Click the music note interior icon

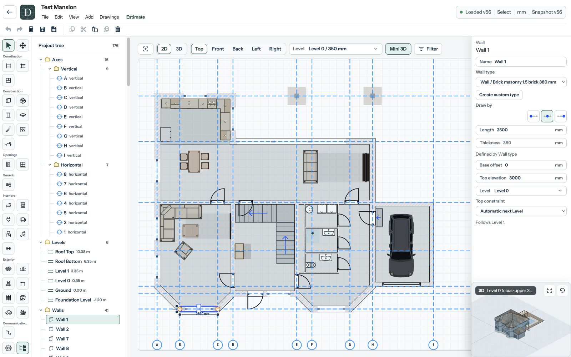23,234
